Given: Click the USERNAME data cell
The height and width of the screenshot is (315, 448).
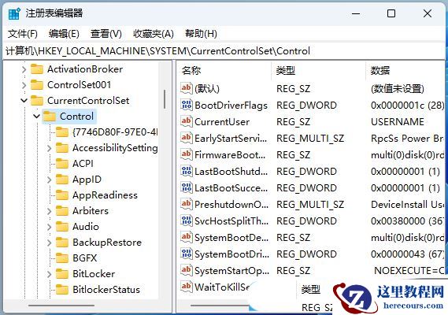Looking at the screenshot, I should pyautogui.click(x=398, y=122).
